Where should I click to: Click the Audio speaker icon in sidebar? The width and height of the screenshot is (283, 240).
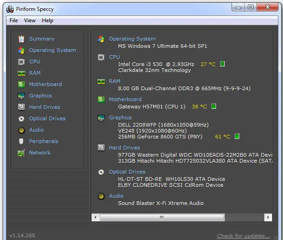pyautogui.click(x=21, y=130)
